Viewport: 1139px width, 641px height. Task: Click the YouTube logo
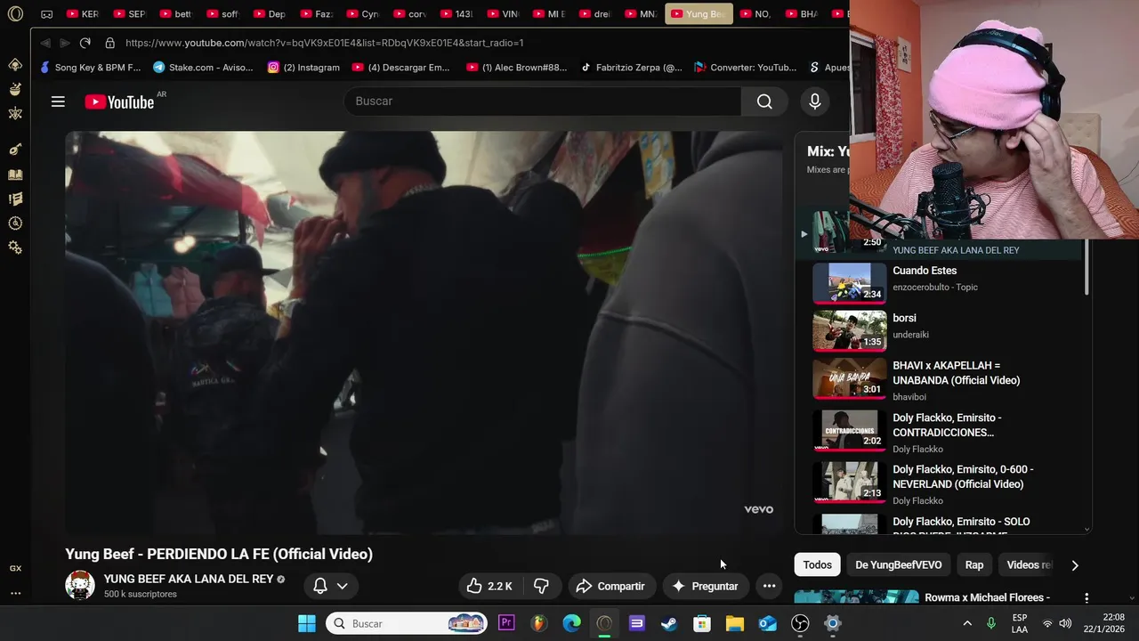(119, 102)
